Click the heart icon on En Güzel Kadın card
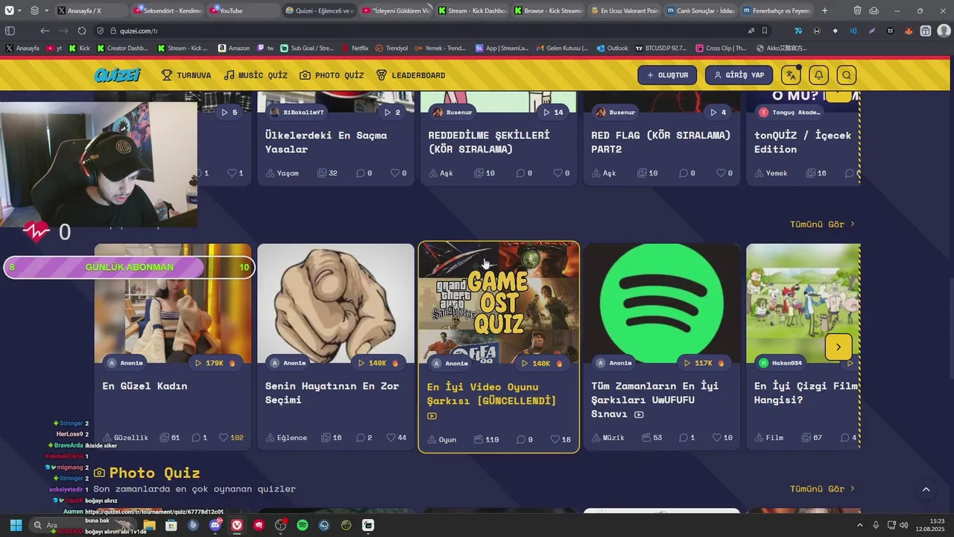 click(x=224, y=437)
